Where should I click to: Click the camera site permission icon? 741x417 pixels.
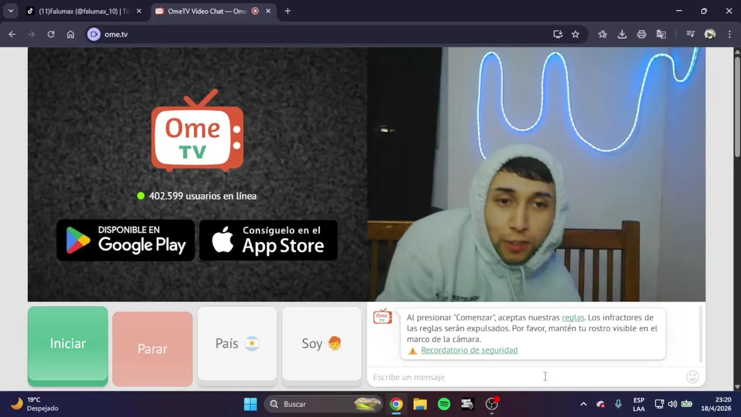click(94, 34)
